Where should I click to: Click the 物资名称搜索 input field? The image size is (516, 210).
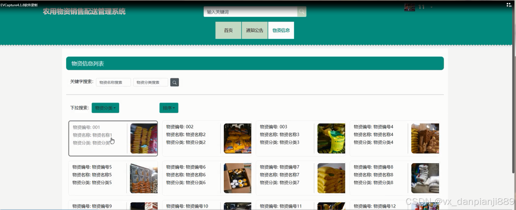(x=114, y=82)
